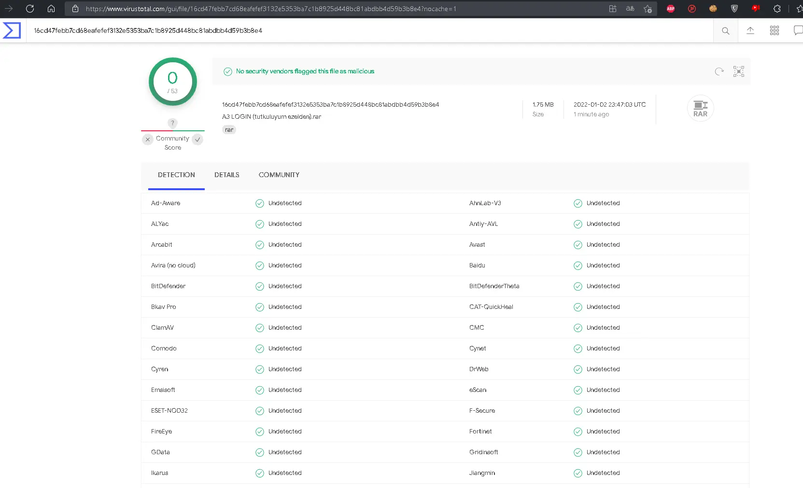Click the RAR file type icon
This screenshot has width=803, height=488.
(700, 108)
